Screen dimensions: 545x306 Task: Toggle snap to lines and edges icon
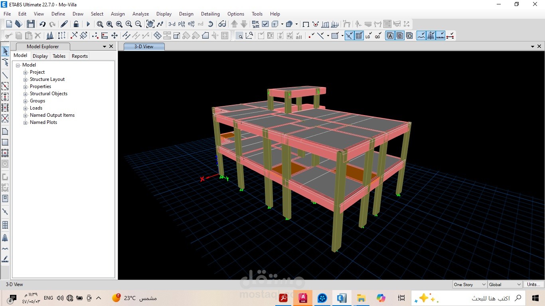tap(349, 36)
